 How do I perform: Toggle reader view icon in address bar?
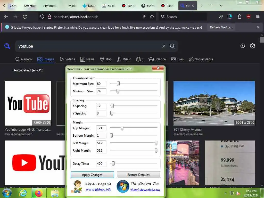click(x=144, y=16)
